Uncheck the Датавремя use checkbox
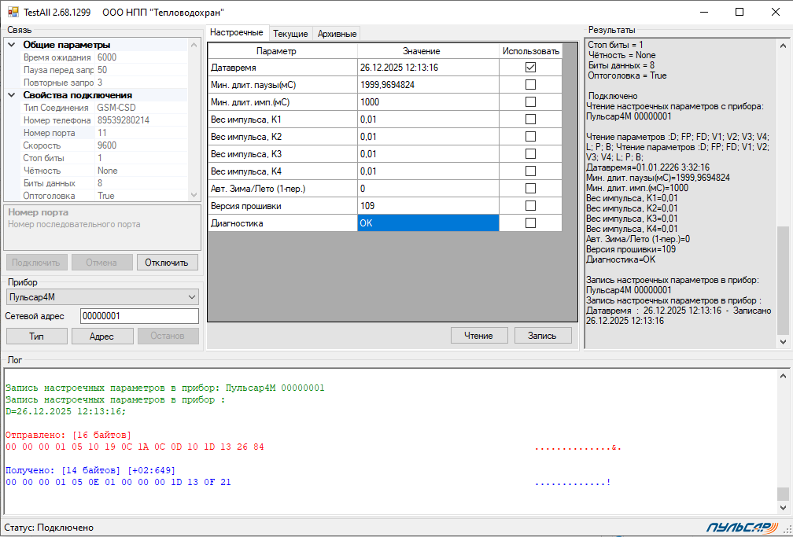 pyautogui.click(x=530, y=68)
